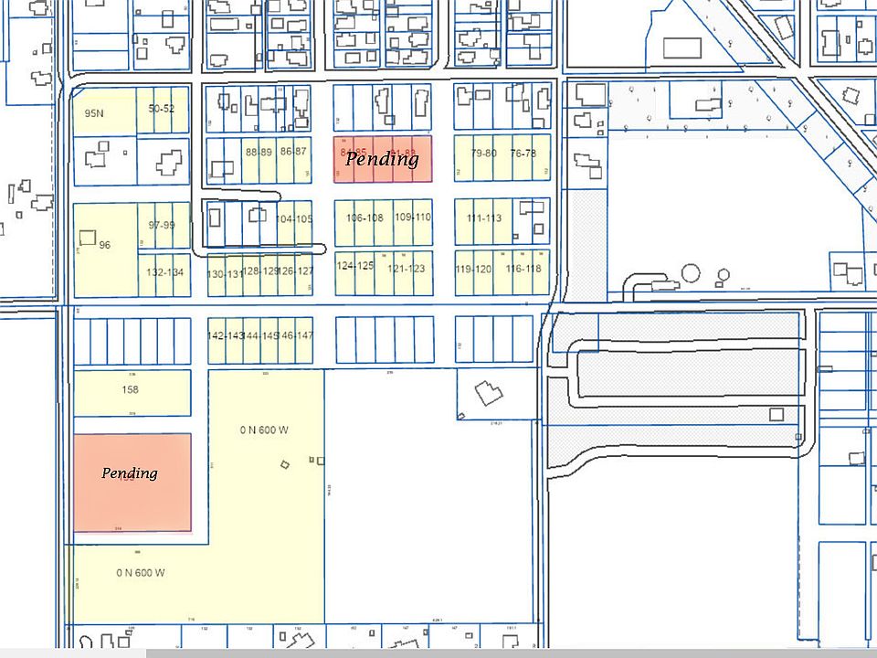Viewport: 877px width, 658px height.
Task: Click the lot label 79-80
Action: pyautogui.click(x=484, y=153)
